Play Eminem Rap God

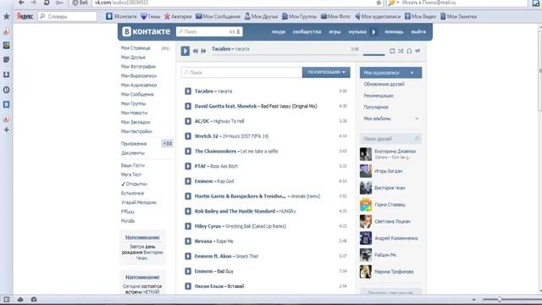click(x=188, y=181)
